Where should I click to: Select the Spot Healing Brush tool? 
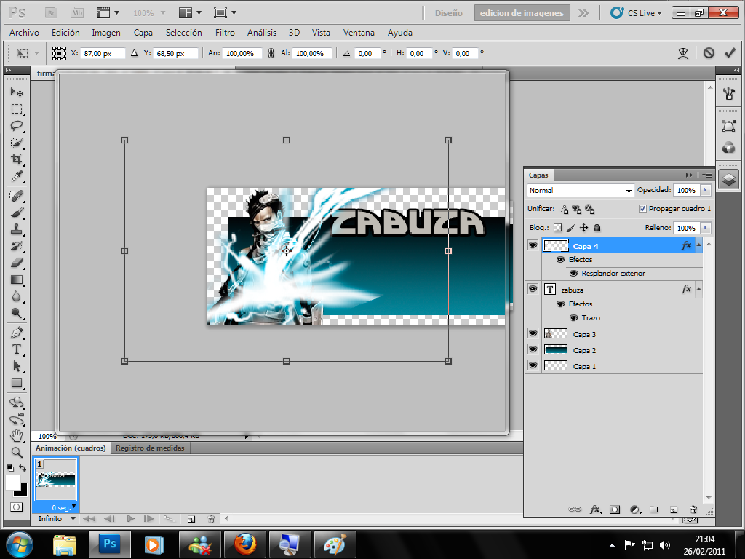[x=17, y=195]
